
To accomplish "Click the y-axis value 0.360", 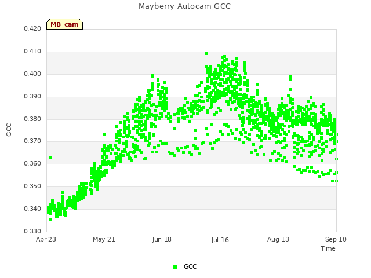I will 32,163.
